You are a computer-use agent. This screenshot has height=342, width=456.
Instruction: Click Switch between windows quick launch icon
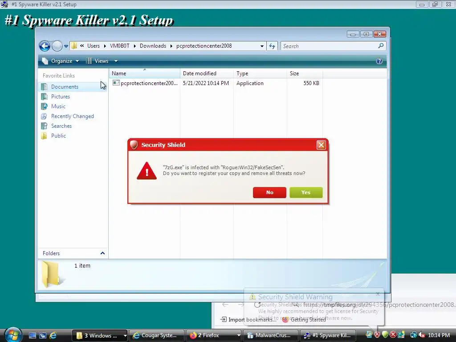tap(42, 336)
